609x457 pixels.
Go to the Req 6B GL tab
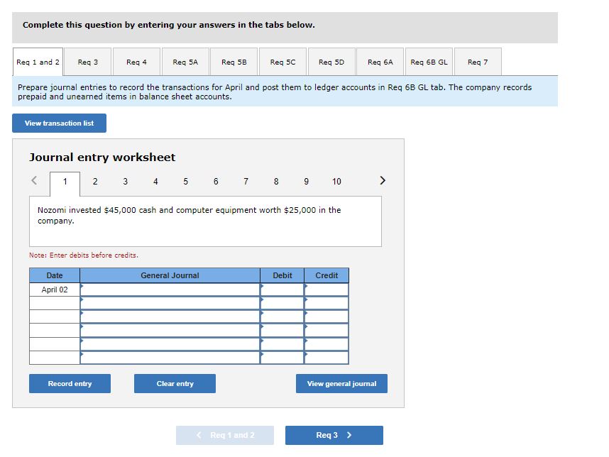[x=429, y=62]
